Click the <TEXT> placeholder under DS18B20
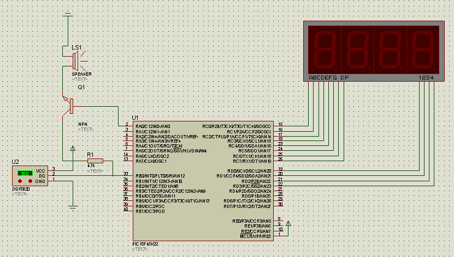The height and width of the screenshot is (257, 454). [20, 194]
